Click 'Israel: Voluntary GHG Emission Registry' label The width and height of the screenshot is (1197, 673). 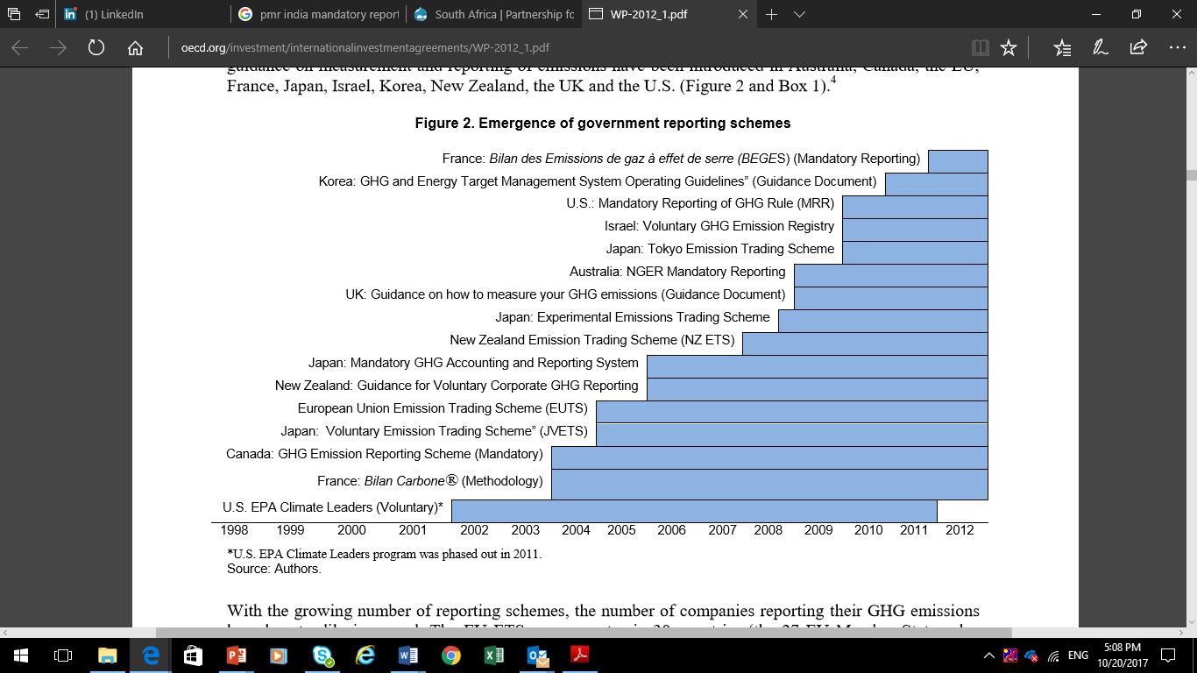[719, 226]
